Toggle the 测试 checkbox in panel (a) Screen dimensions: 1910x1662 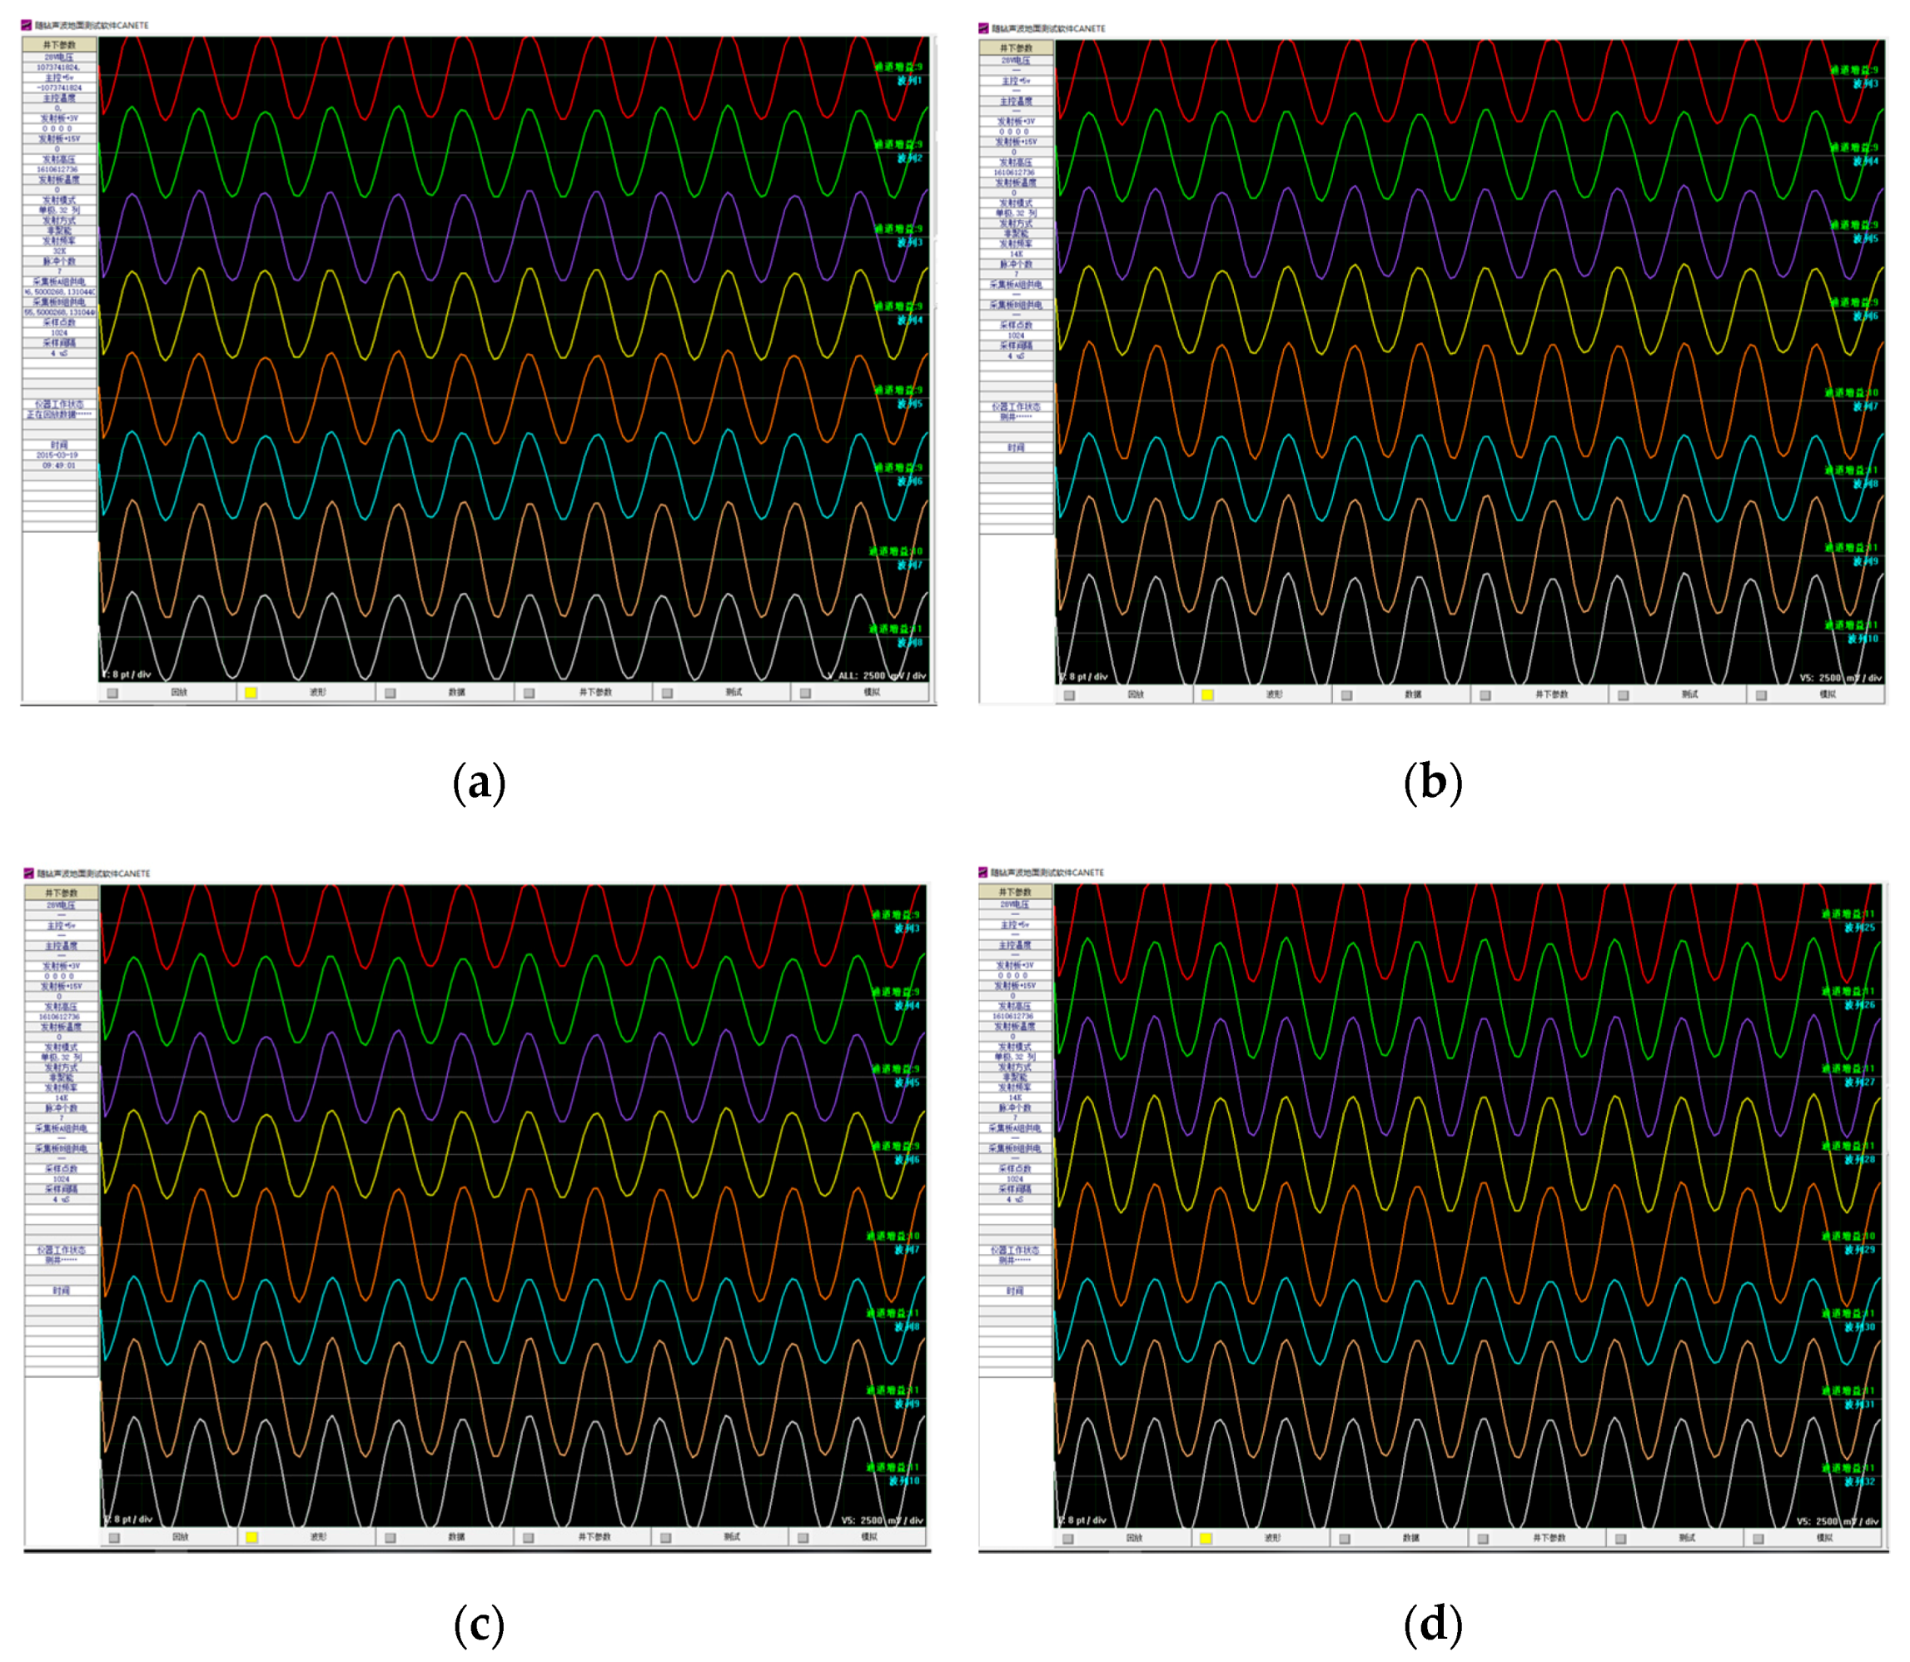point(667,693)
